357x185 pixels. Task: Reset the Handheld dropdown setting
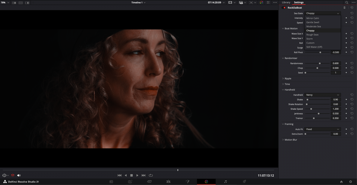352,95
